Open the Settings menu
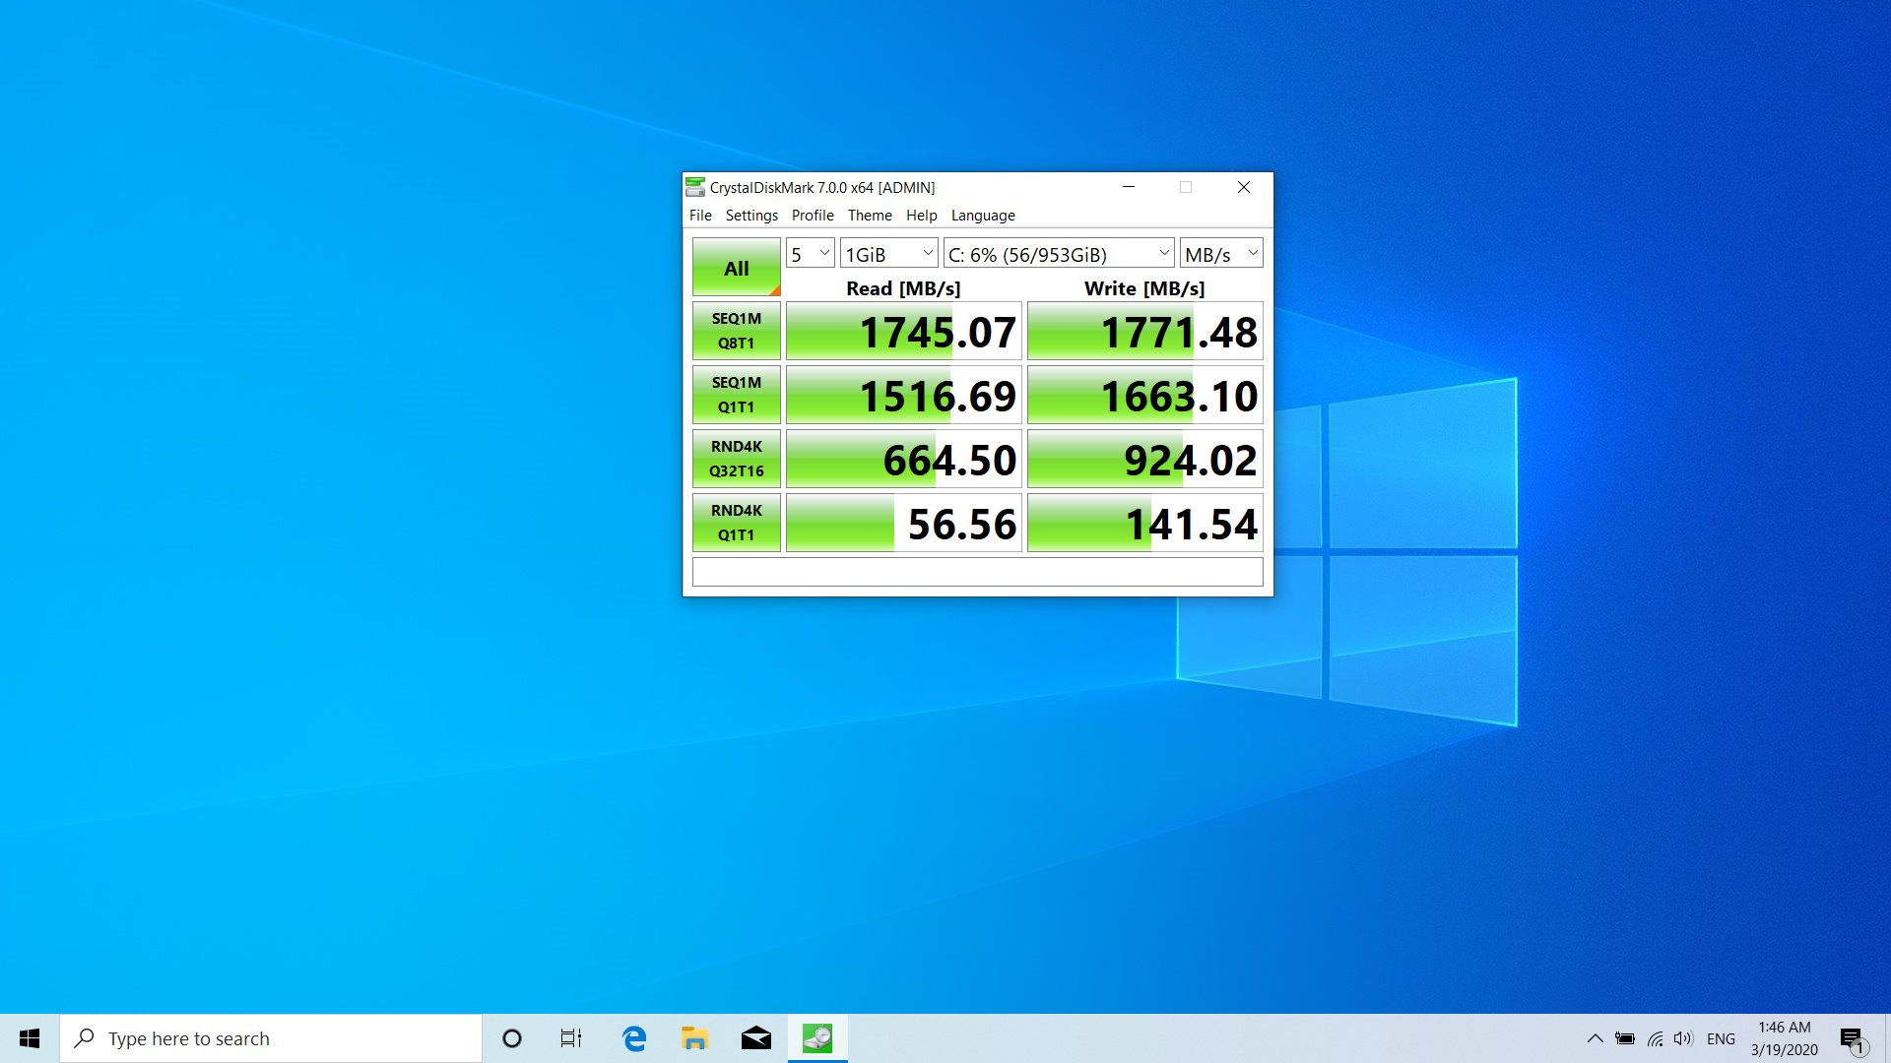1891x1063 pixels. pyautogui.click(x=751, y=215)
